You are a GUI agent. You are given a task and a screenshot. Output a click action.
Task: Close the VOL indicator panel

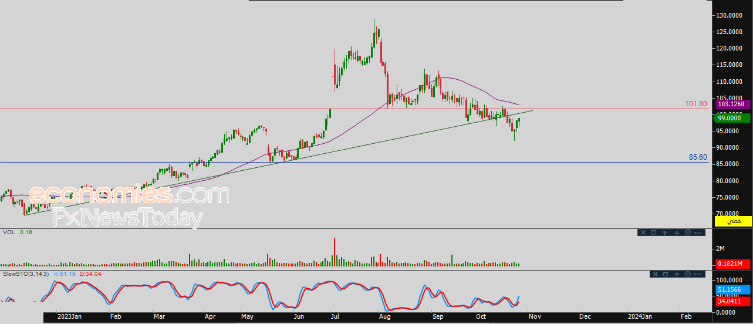pyautogui.click(x=643, y=232)
